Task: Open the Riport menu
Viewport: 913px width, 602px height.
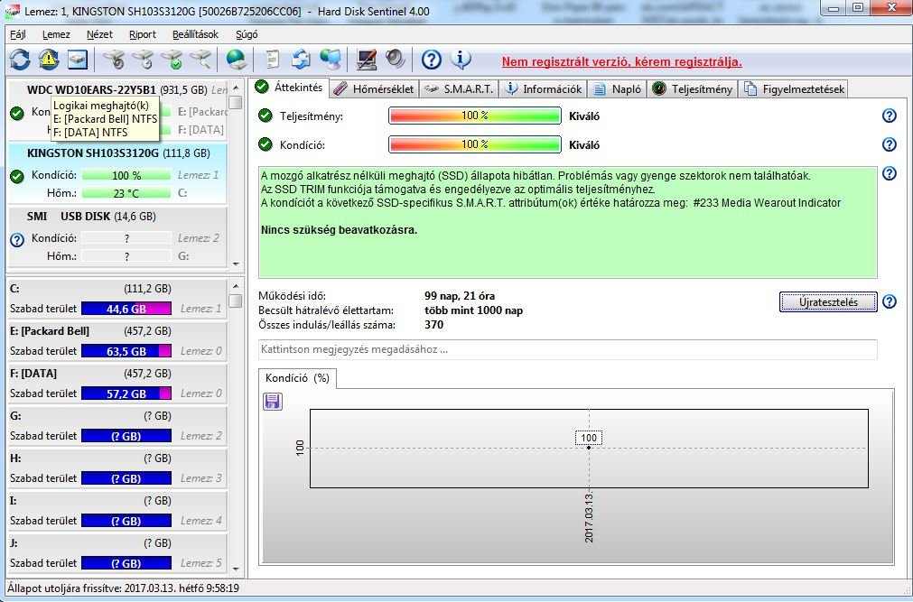Action: 143,34
